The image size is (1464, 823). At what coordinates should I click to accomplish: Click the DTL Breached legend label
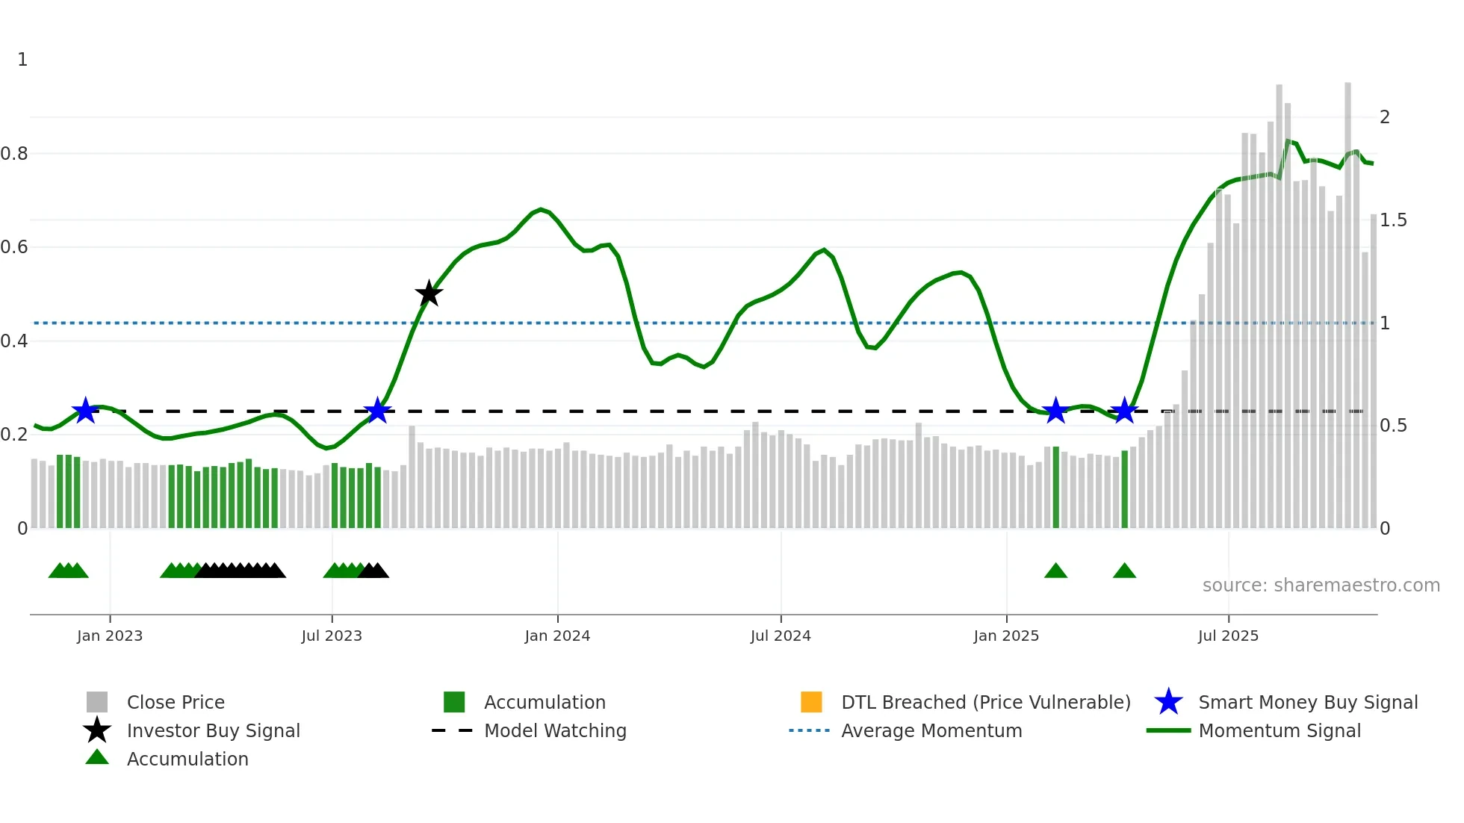pos(986,702)
